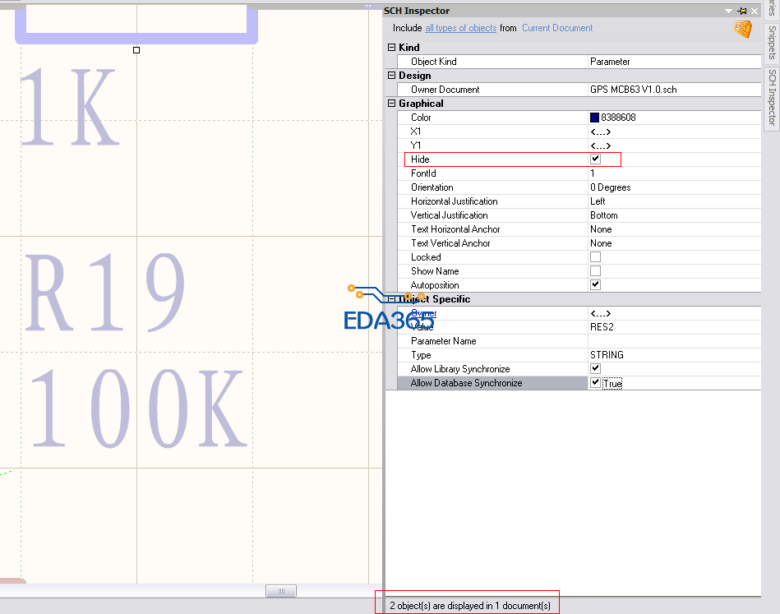Click the horizontal scrollbar thumb of schematic

(x=281, y=591)
